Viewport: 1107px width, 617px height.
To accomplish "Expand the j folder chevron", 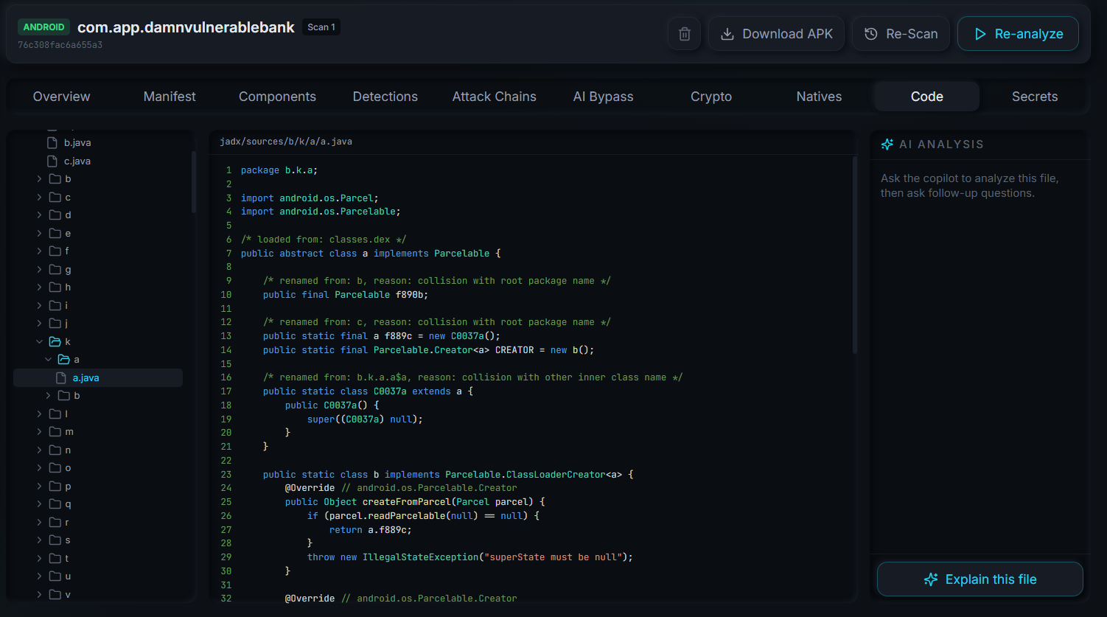I will tap(39, 324).
